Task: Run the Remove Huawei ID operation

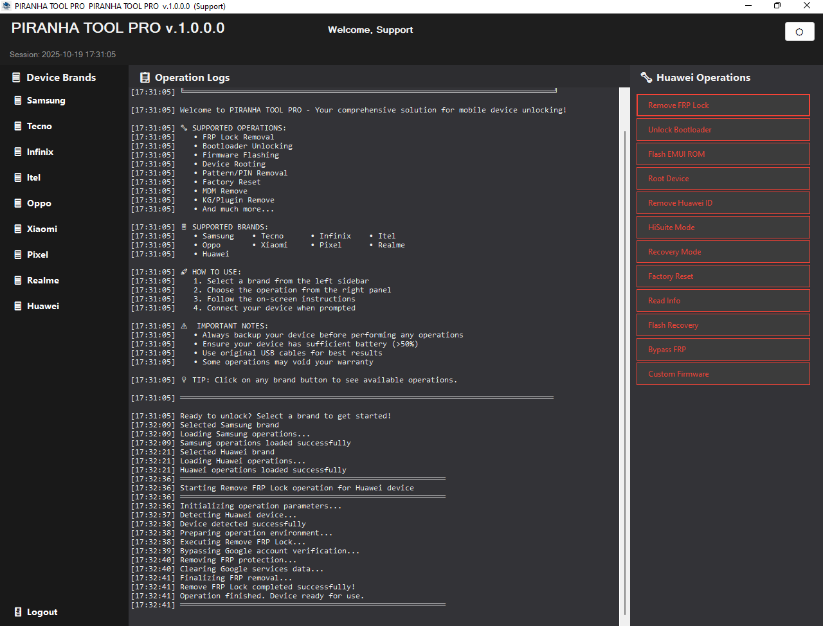Action: [x=723, y=203]
